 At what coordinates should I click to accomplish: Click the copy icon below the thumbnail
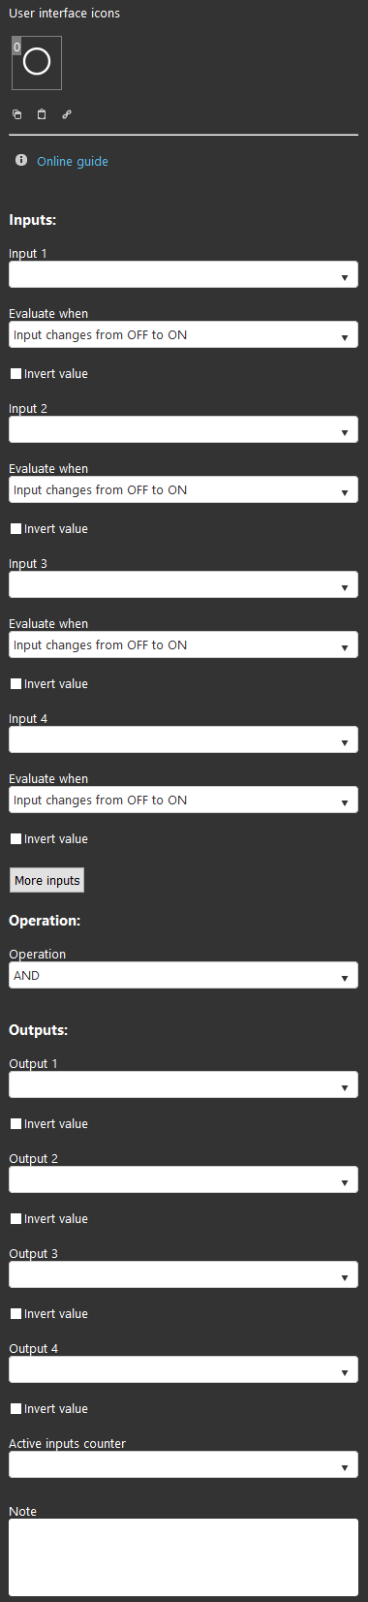pos(16,114)
